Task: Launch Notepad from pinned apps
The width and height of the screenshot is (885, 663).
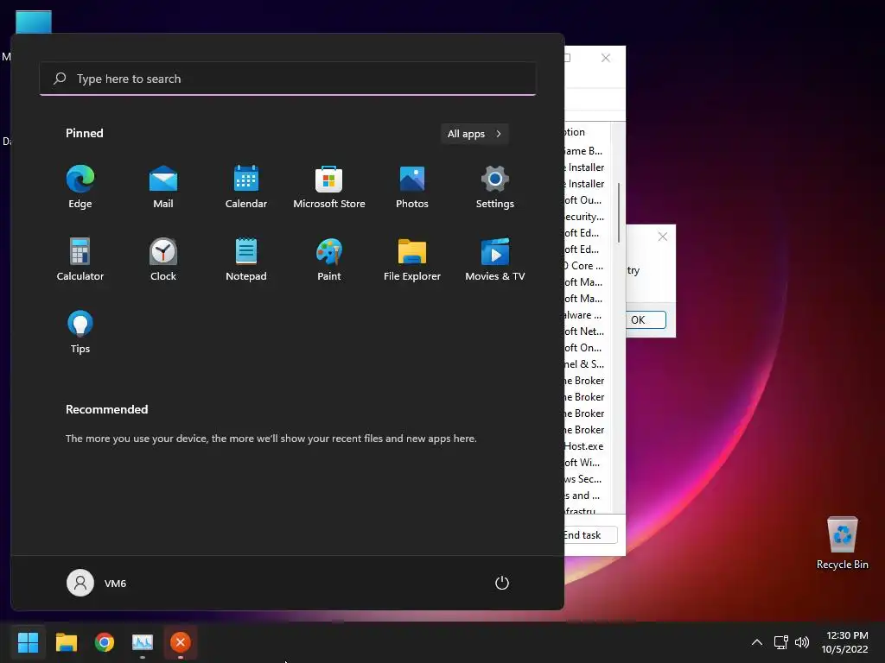Action: tap(246, 260)
